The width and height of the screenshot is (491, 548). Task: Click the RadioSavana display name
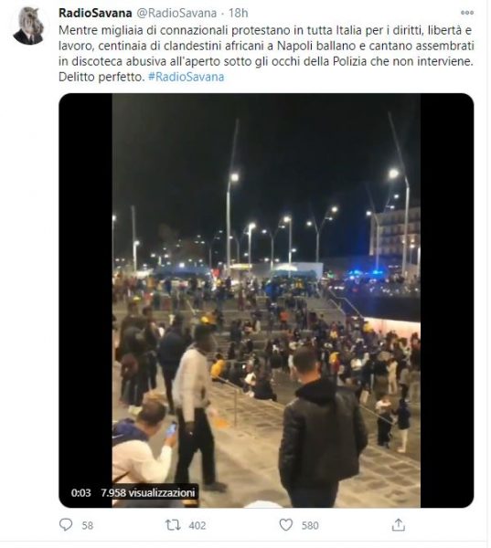(x=95, y=13)
